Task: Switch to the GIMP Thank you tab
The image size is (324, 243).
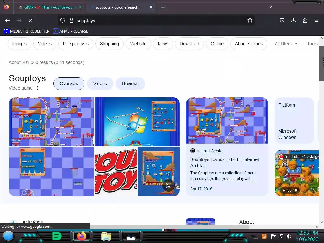Action: click(x=49, y=7)
